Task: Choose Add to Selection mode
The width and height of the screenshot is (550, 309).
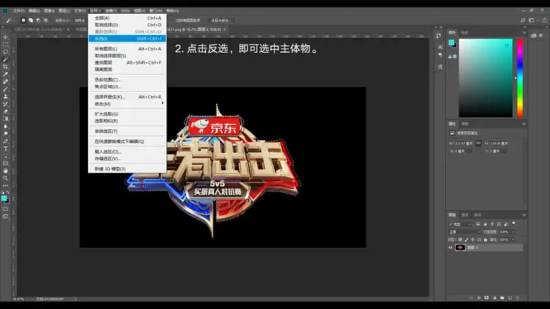Action: coord(31,21)
